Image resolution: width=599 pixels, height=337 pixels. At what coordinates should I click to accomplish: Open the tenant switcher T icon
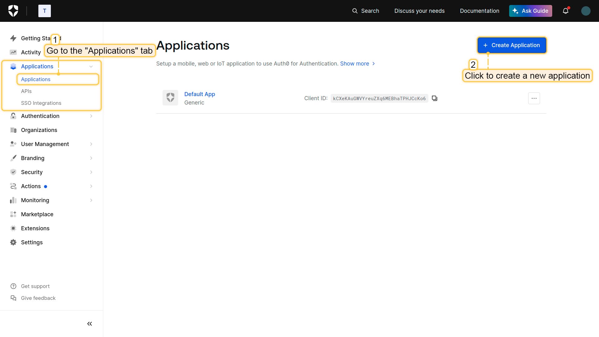point(44,11)
